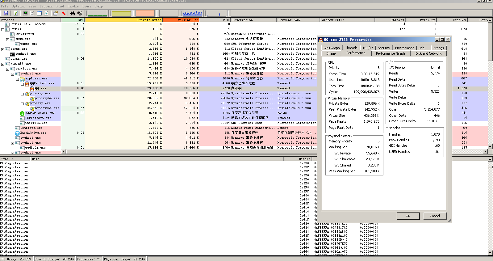Open the View menu

(32, 6)
